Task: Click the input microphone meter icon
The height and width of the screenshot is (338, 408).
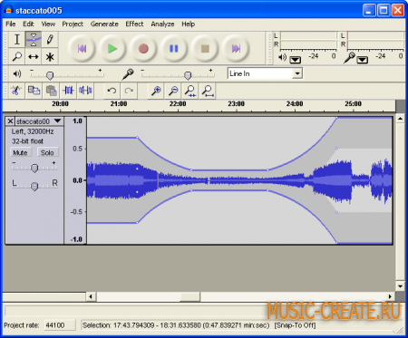Action: pyautogui.click(x=349, y=57)
